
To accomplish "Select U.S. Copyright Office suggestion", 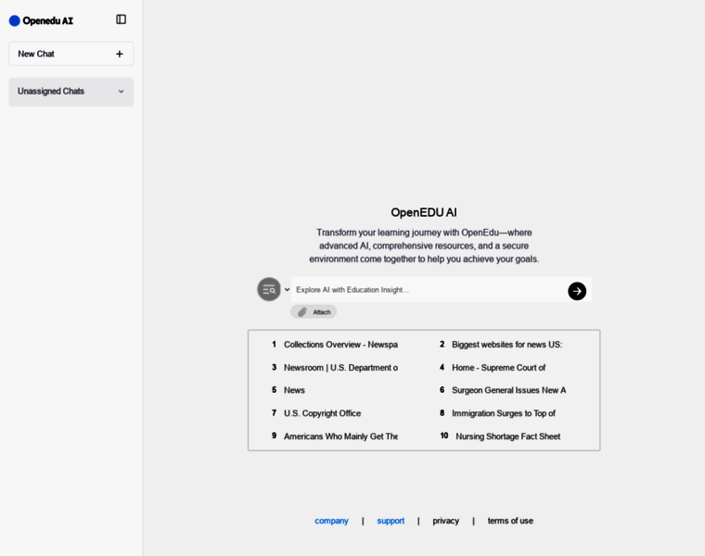I will tap(322, 413).
